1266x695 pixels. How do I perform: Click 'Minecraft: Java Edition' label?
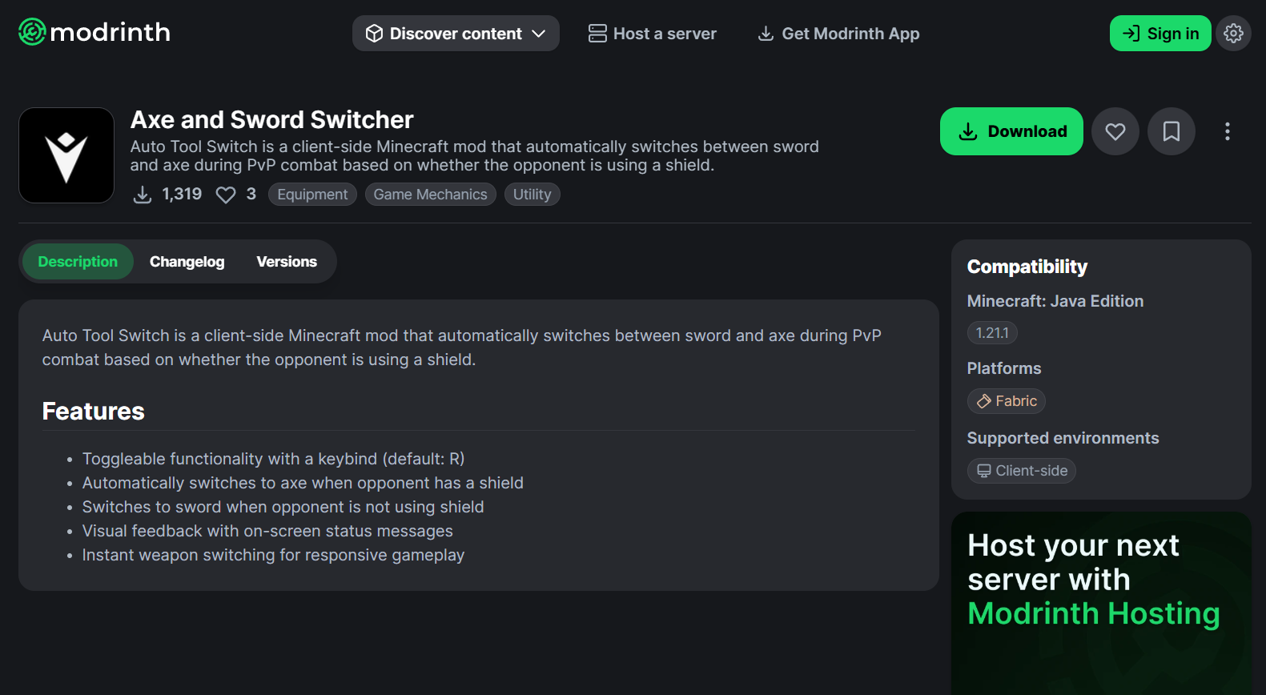pyautogui.click(x=1055, y=301)
